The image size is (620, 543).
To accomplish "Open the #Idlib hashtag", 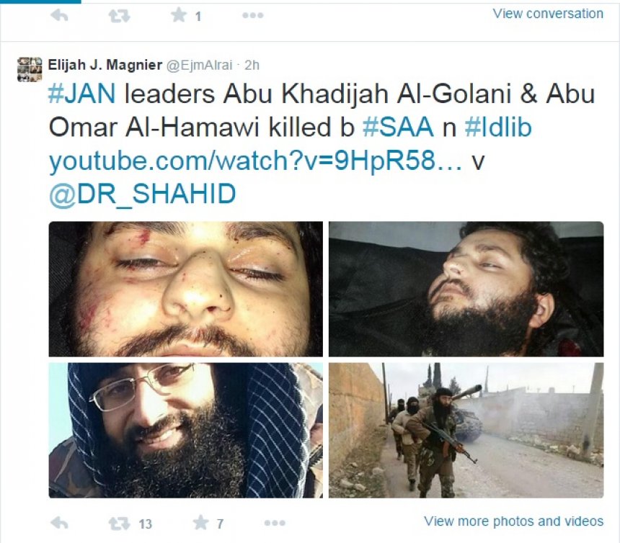I will (498, 127).
